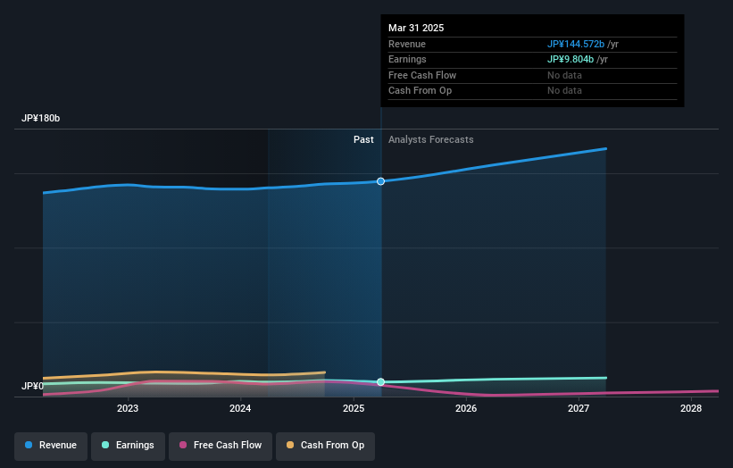Click the JP¥144.572b revenue value

[576, 44]
